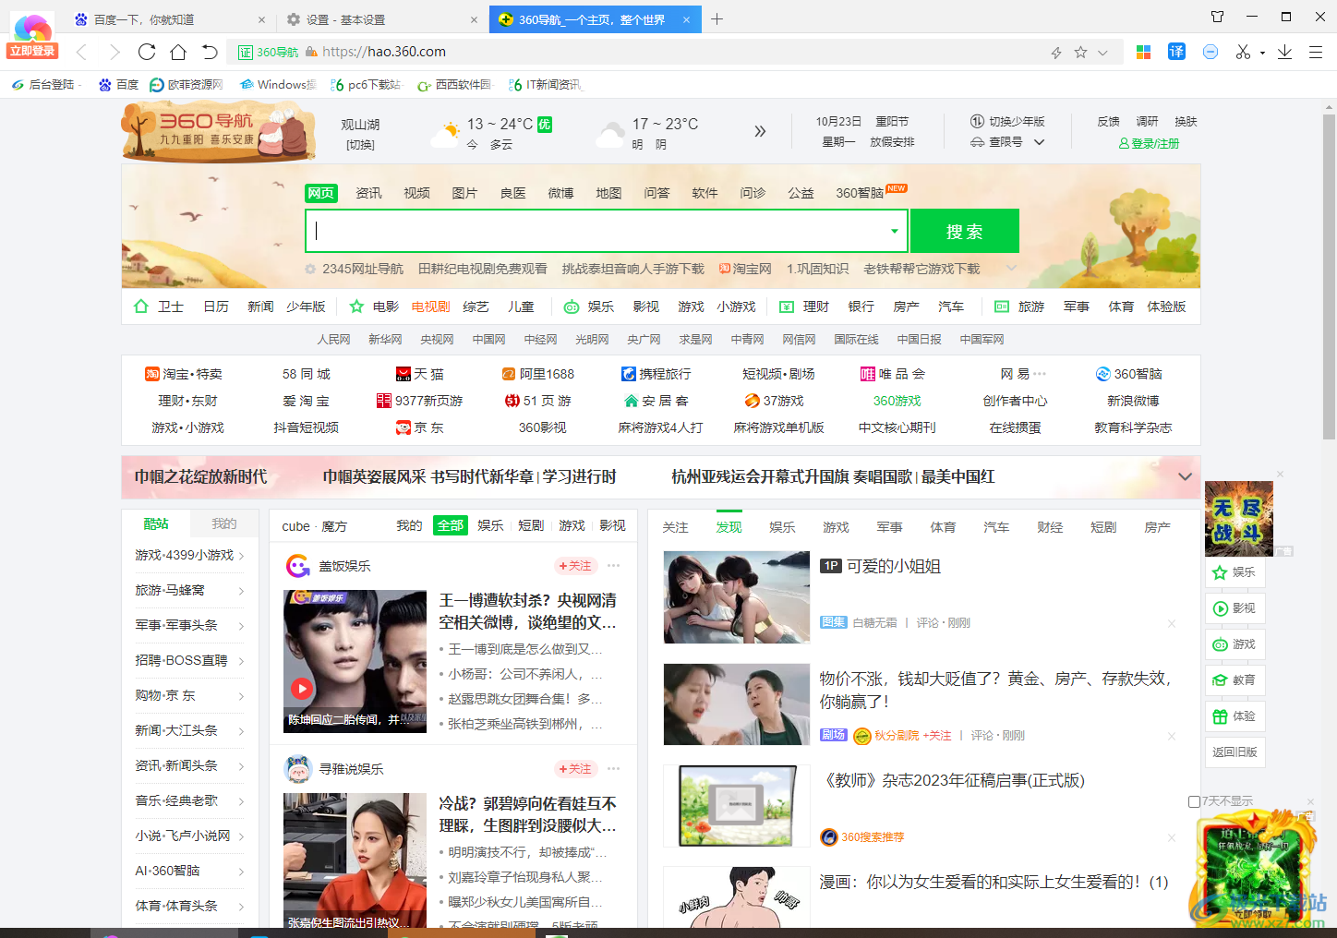Click the 盖饭娱乐 avatar icon
This screenshot has height=938, width=1337.
pyautogui.click(x=297, y=566)
